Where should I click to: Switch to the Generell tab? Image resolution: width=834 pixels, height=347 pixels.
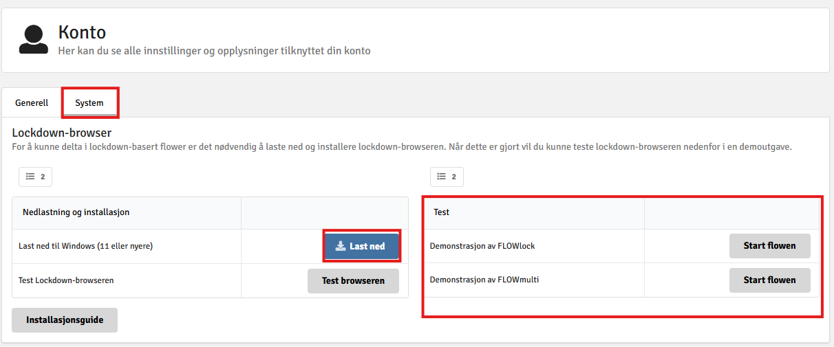pyautogui.click(x=32, y=103)
